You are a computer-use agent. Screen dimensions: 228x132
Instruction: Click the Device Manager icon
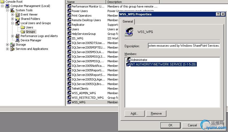(x=17, y=40)
